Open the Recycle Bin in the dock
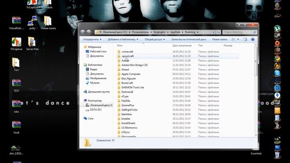The height and width of the screenshot is (163, 290). (277, 155)
